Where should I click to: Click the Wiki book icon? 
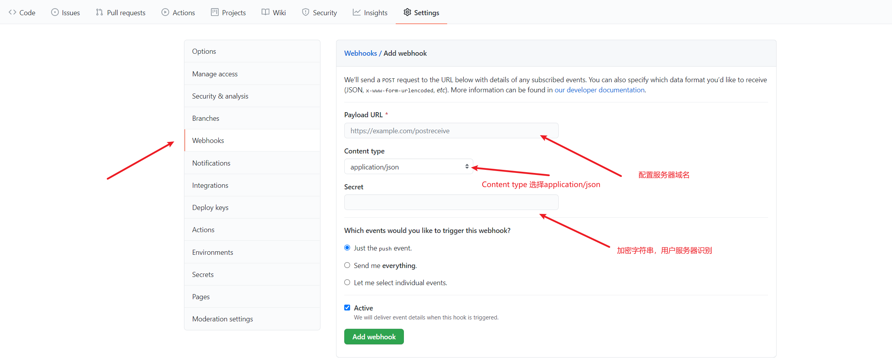(265, 12)
